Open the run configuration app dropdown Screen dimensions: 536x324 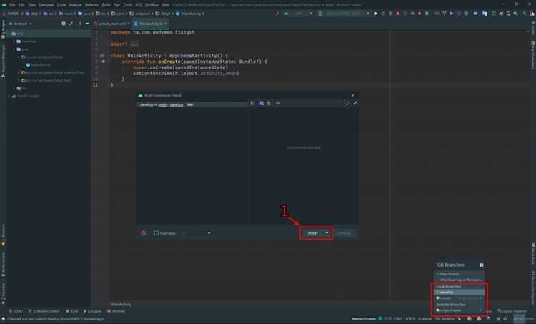coord(299,14)
